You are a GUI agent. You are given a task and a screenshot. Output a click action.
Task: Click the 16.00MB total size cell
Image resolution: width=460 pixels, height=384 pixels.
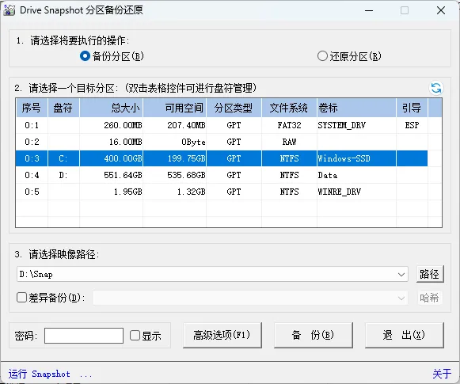tap(111, 142)
